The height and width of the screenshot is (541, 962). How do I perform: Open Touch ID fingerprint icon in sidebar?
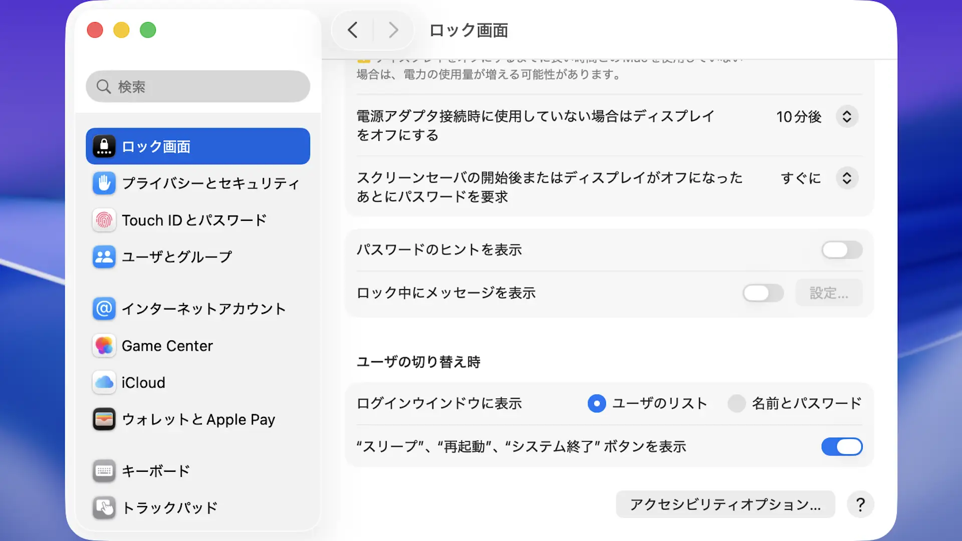tap(104, 220)
